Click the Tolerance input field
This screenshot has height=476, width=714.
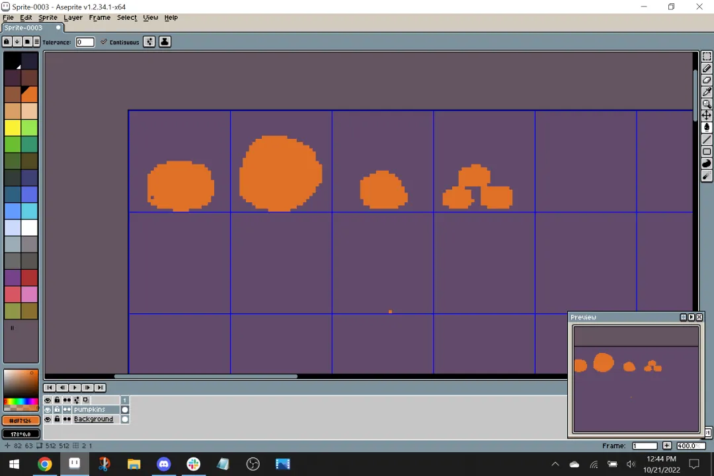[x=85, y=42]
